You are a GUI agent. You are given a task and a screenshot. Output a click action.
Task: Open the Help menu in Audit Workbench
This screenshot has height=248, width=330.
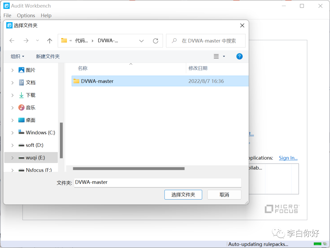46,16
